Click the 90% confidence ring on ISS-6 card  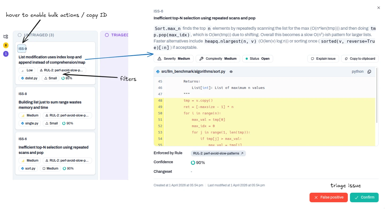[x=64, y=169]
